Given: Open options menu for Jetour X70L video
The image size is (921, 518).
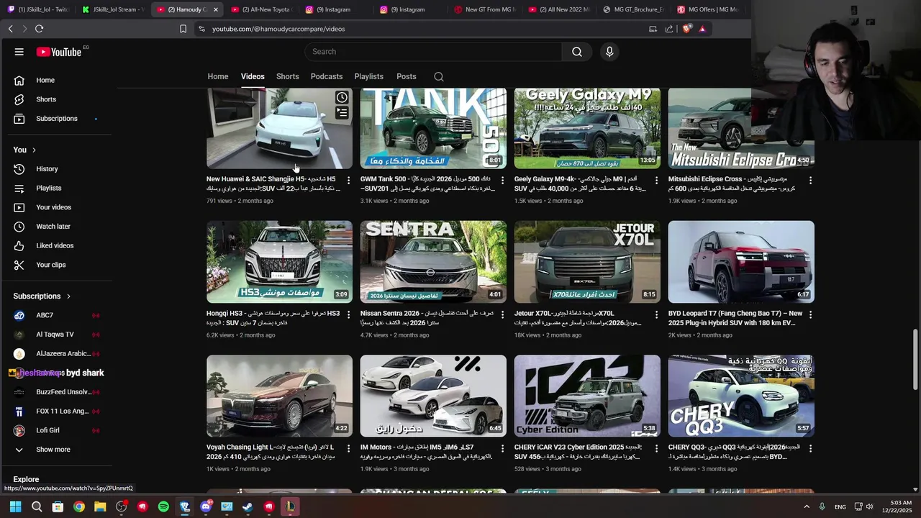Looking at the screenshot, I should [657, 314].
